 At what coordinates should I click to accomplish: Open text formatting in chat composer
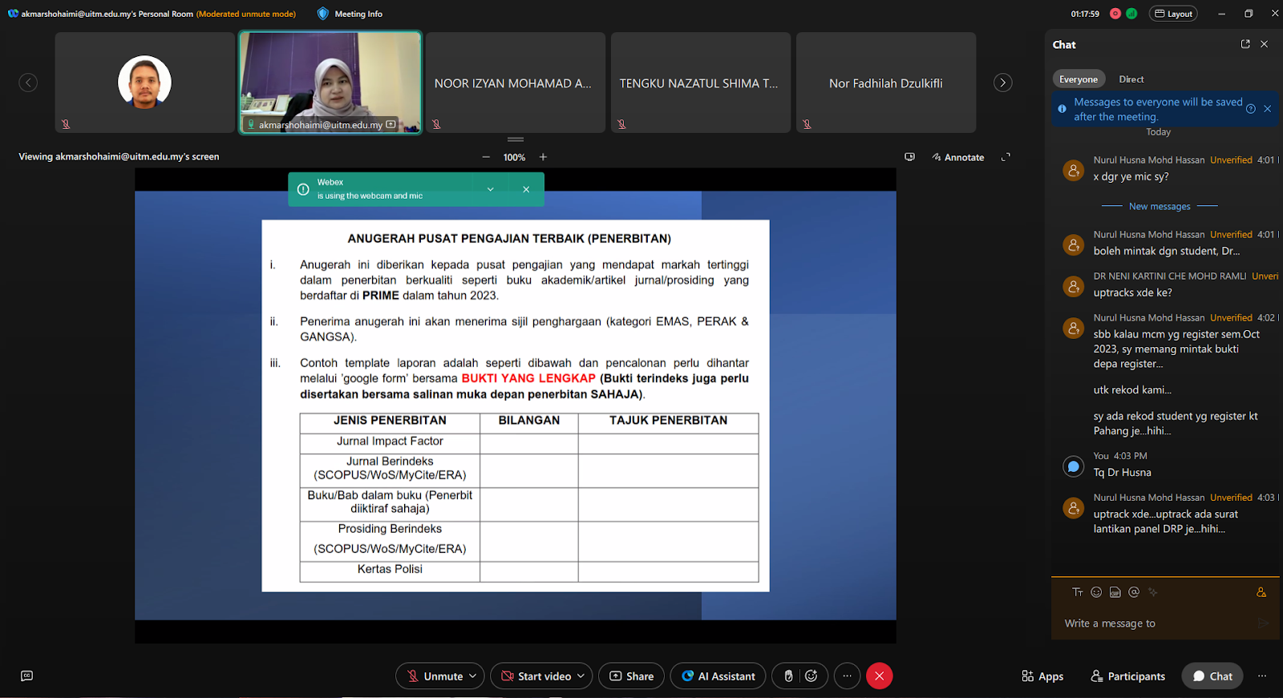coord(1077,592)
